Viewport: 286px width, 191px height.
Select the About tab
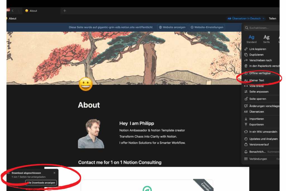coord(41,11)
